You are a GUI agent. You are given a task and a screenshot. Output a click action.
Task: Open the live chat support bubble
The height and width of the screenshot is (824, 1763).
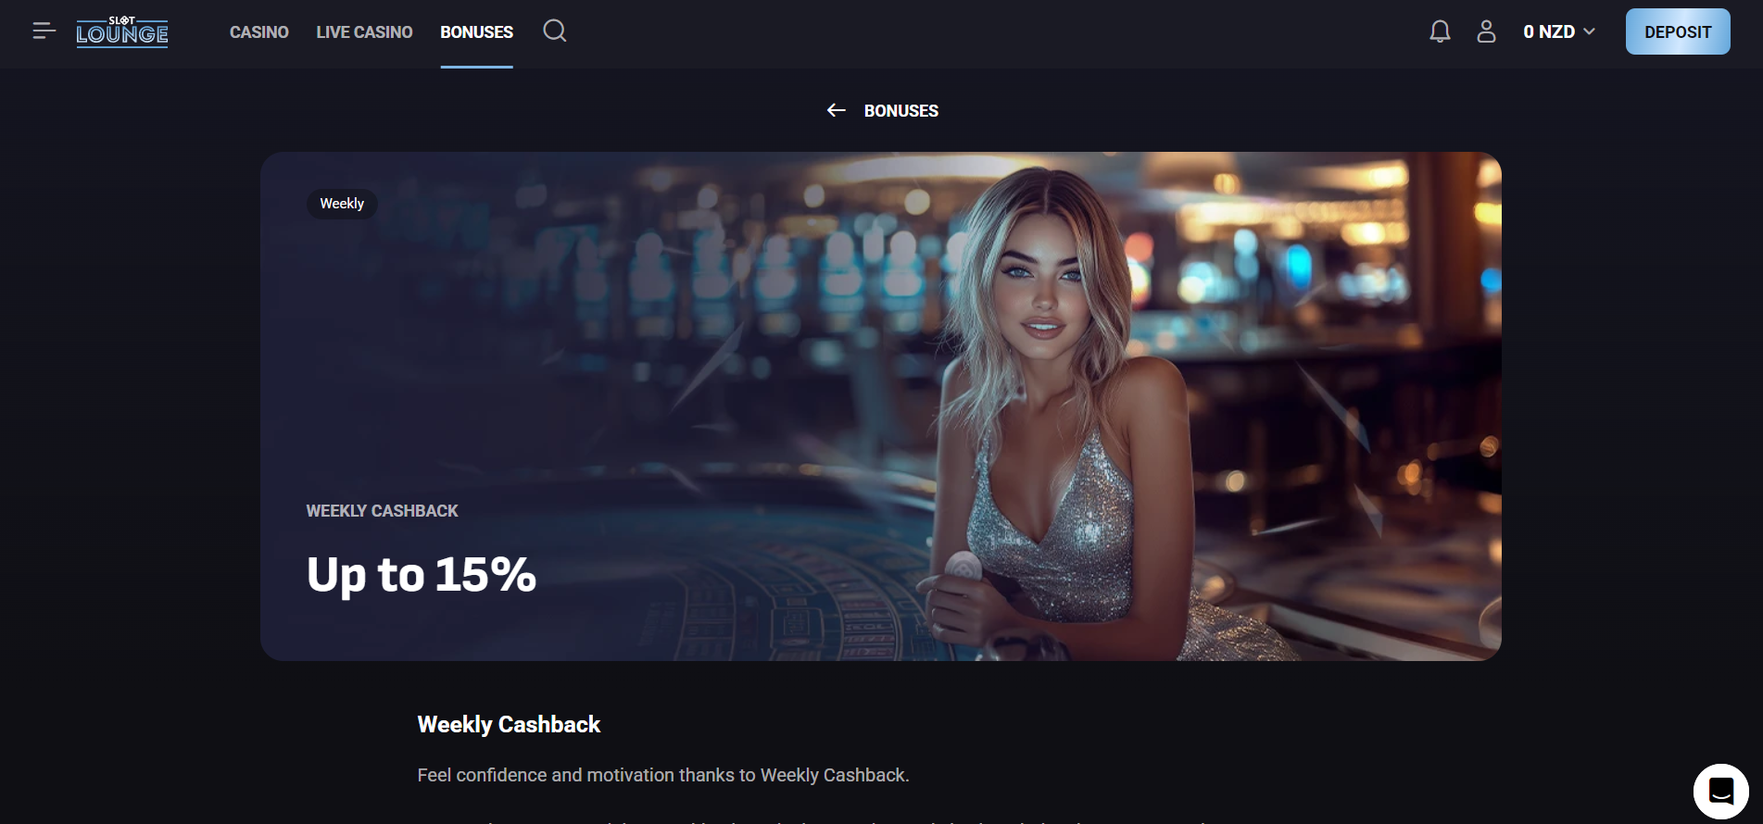coord(1720,791)
